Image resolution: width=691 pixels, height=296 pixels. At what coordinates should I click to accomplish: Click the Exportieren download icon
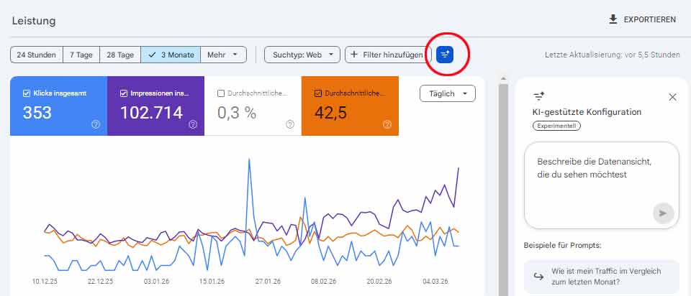coord(613,20)
